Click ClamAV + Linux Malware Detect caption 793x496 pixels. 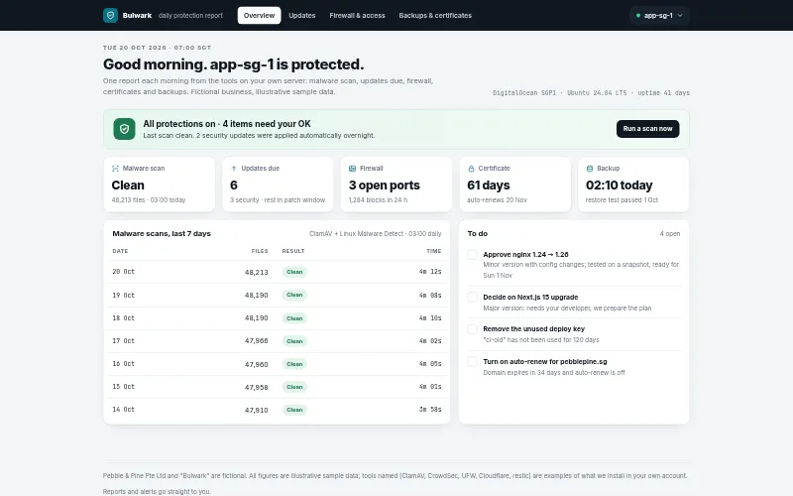click(x=376, y=234)
